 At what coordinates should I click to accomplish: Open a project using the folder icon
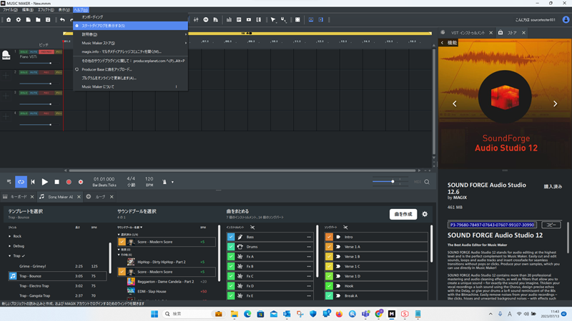(x=38, y=20)
